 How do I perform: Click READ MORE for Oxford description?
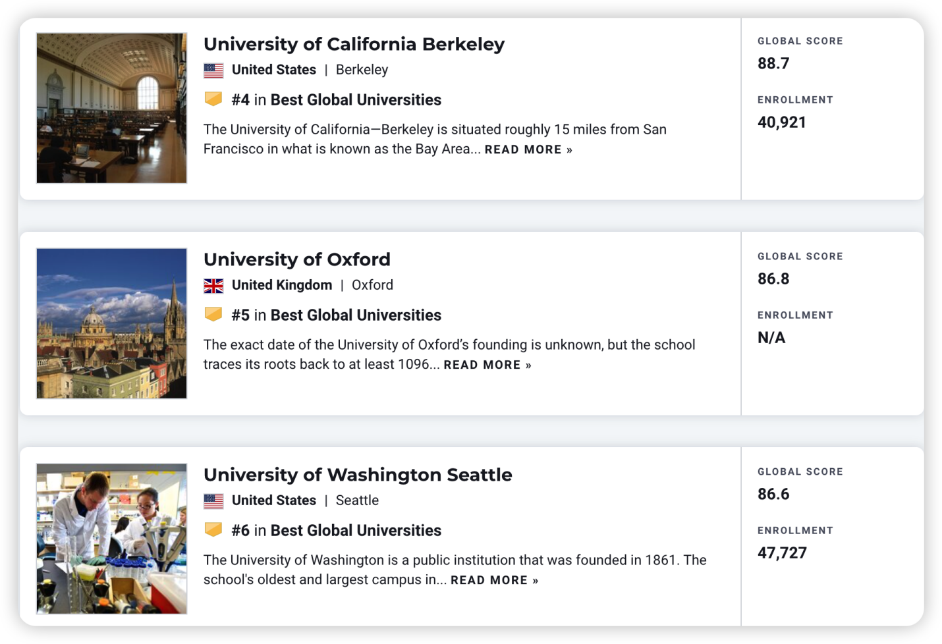487,365
